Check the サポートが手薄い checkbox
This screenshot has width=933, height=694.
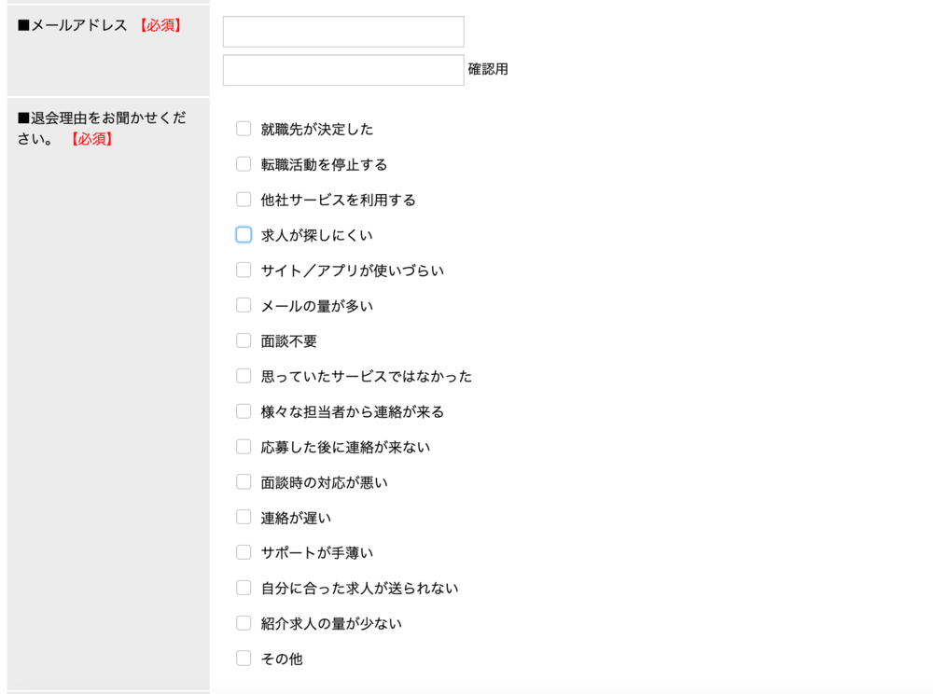point(244,552)
